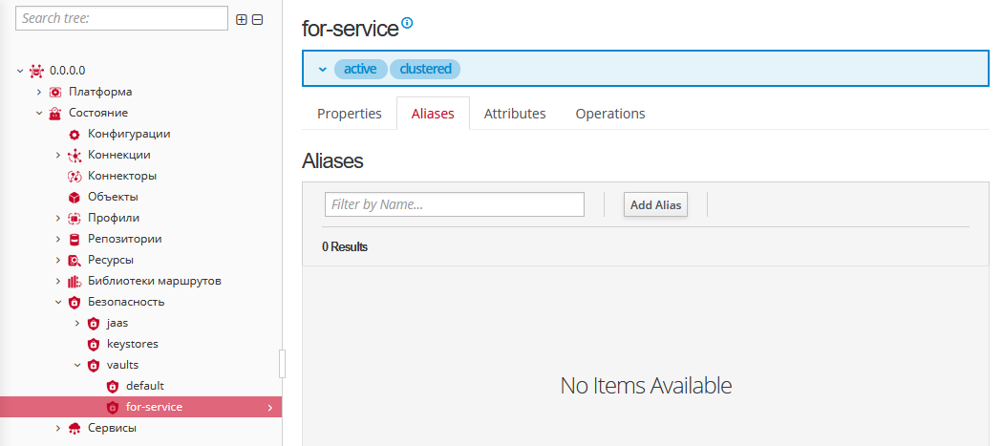The width and height of the screenshot is (1003, 446).
Task: Select Конфигурации in the tree
Action: click(129, 134)
